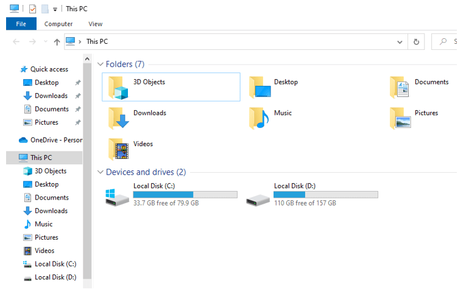Go up one level with Up arrow
Image resolution: width=466 pixels, height=292 pixels.
click(x=57, y=42)
